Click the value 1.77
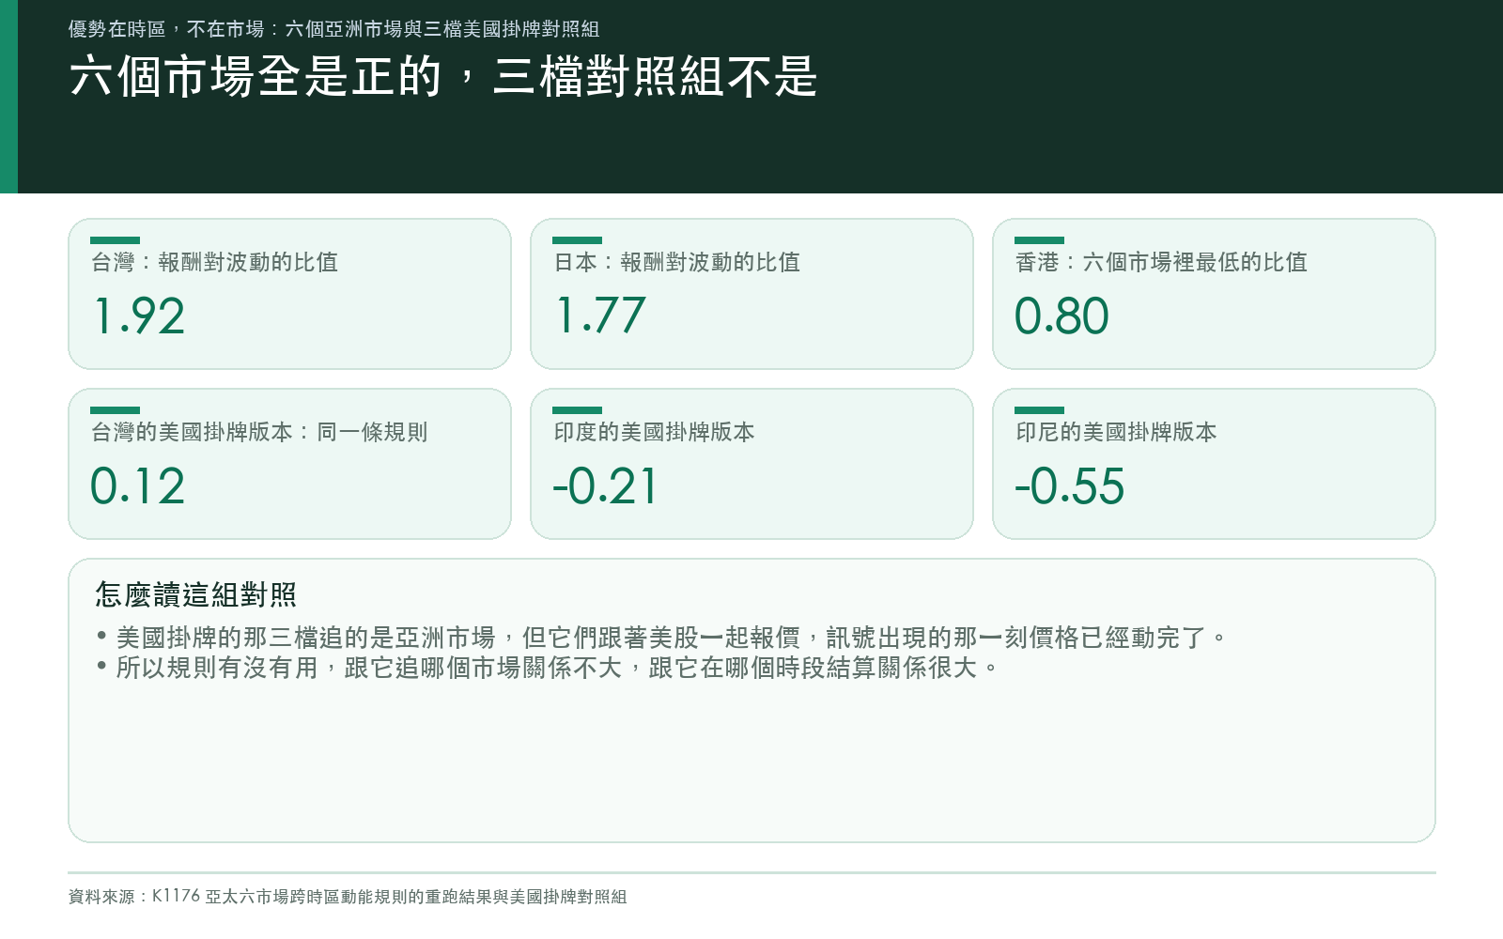1503x939 pixels. tap(600, 316)
